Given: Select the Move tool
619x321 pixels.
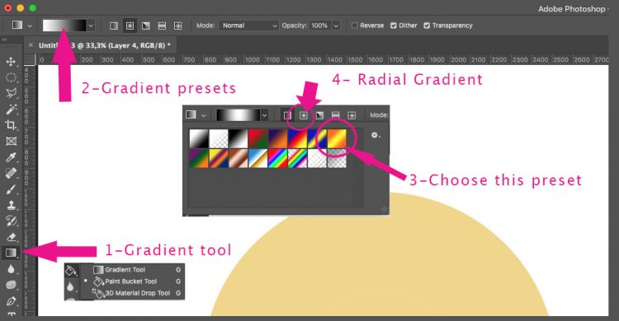Looking at the screenshot, I should pos(11,62).
